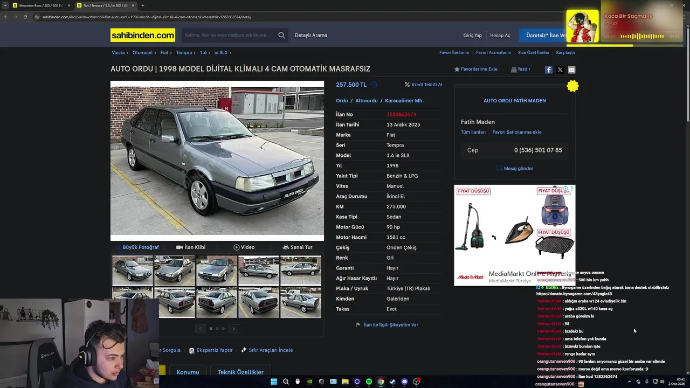Screen dimensions: 690x388
Task: Open Konumu tab
Action: pyautogui.click(x=188, y=372)
